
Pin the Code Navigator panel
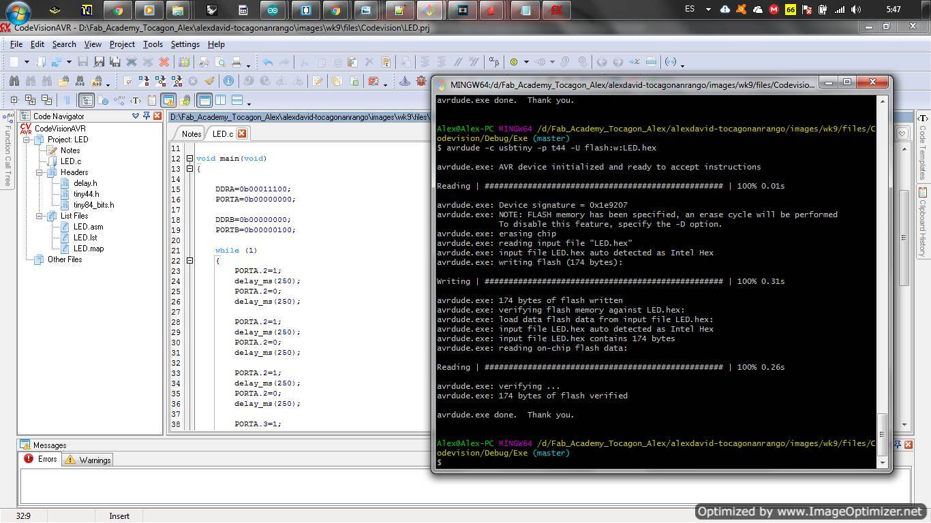(146, 116)
